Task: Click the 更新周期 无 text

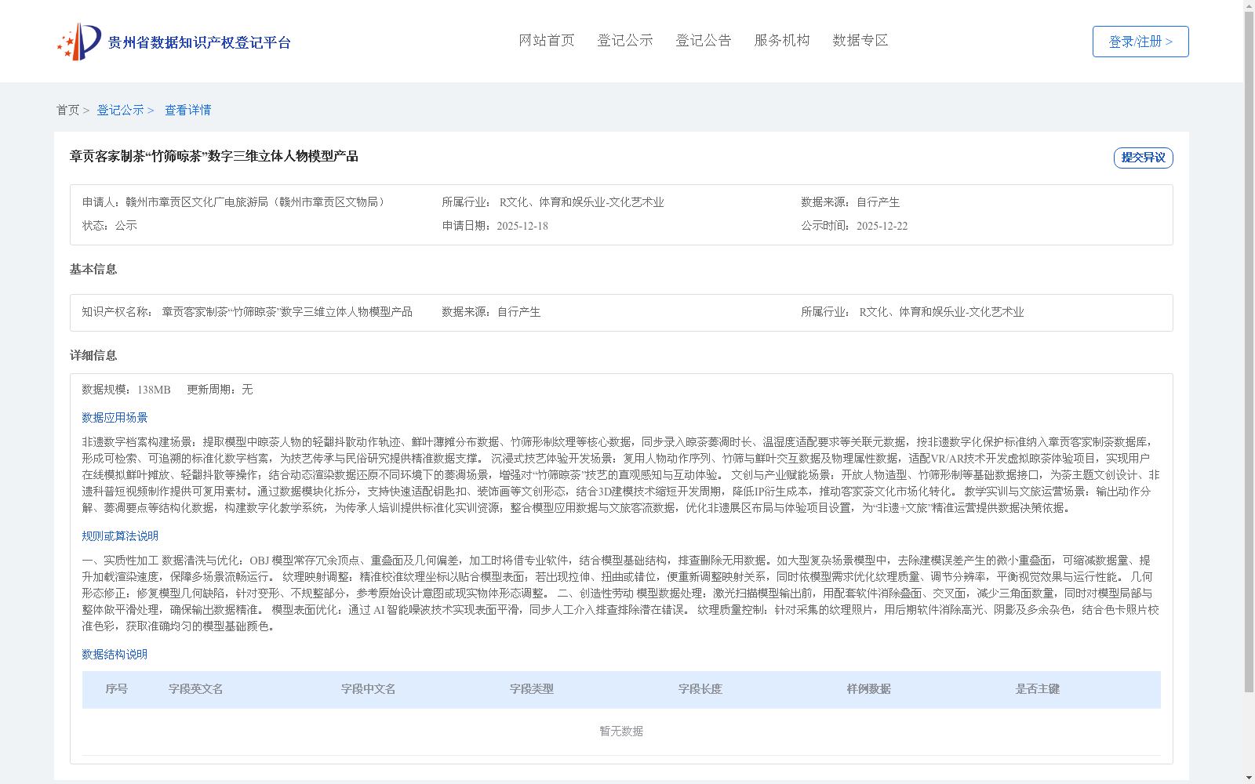Action: 220,390
